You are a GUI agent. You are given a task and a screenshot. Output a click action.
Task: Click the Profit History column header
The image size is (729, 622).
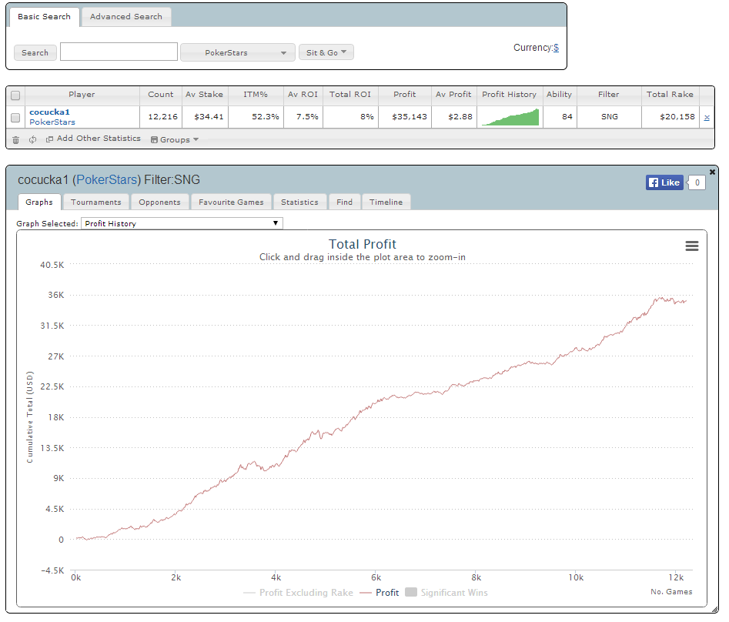click(509, 95)
